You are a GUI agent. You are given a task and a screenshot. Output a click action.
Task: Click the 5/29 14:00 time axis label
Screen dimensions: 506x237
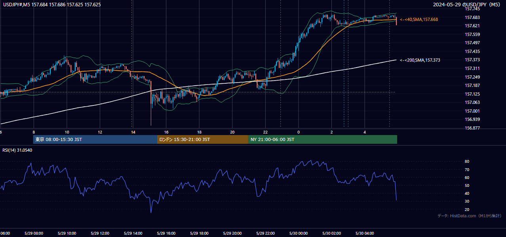click(x=133, y=233)
